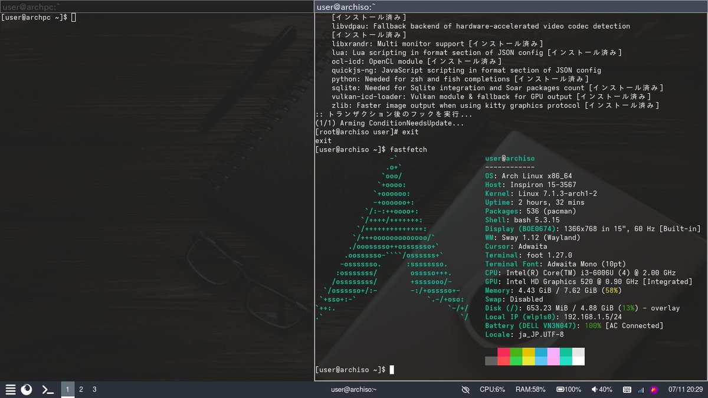The image size is (708, 398).
Task: Click the 'Terminal: foot 1.27.0' line
Action: coord(529,255)
